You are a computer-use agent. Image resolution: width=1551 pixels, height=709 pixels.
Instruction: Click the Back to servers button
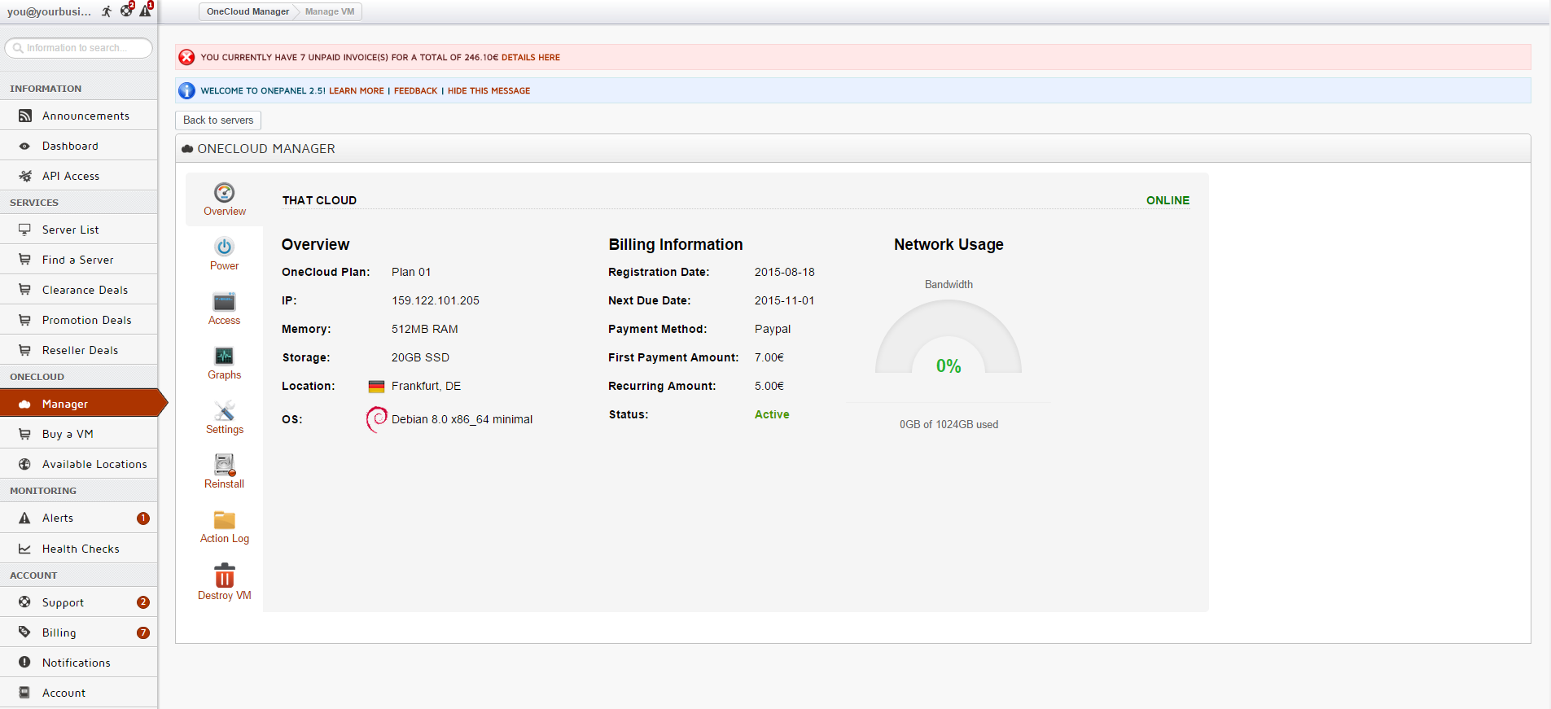tap(218, 120)
